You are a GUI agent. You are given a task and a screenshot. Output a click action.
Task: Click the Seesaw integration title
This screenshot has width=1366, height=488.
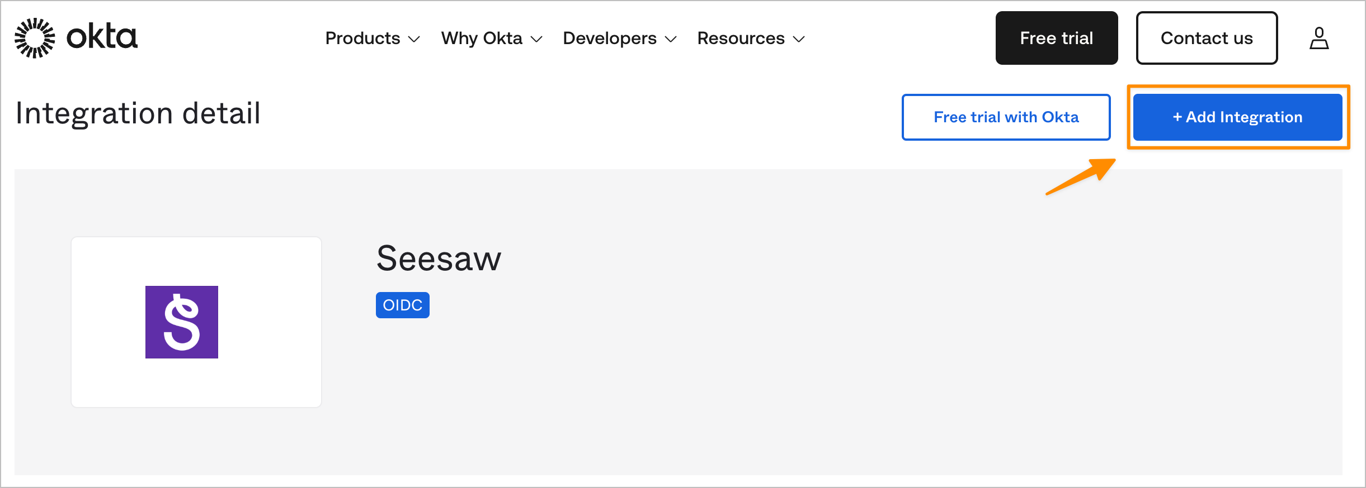coord(439,258)
